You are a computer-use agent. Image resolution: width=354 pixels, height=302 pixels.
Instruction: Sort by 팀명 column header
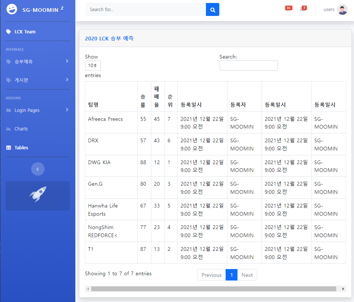pyautogui.click(x=111, y=96)
